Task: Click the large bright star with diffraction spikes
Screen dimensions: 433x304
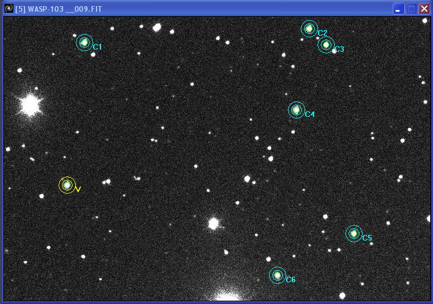Action: coord(30,105)
